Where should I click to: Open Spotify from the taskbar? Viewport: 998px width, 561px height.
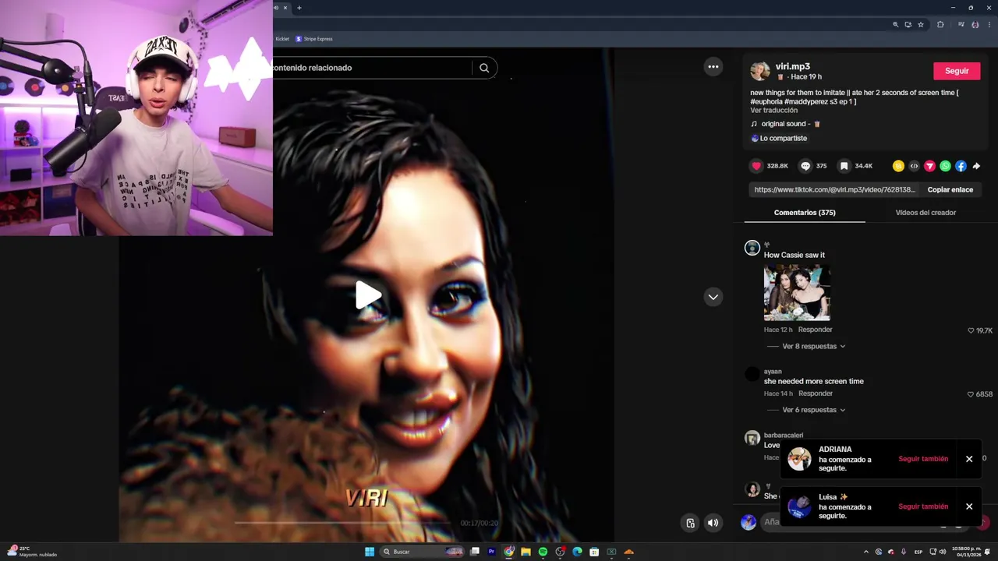click(x=543, y=552)
